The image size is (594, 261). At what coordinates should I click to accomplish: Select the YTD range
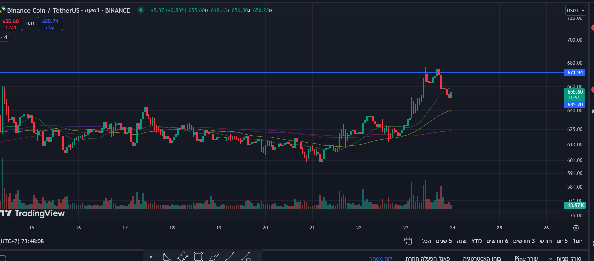pos(477,241)
